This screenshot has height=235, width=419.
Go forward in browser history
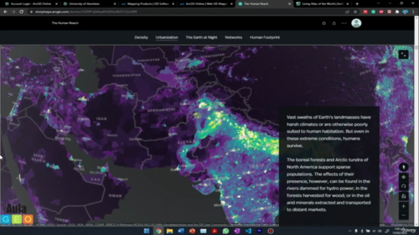[13, 12]
